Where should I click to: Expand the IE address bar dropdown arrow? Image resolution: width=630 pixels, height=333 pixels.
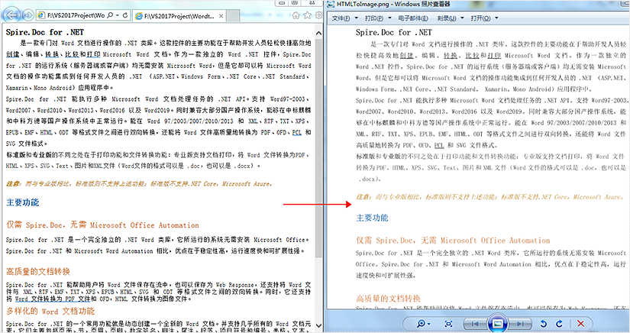pos(118,15)
